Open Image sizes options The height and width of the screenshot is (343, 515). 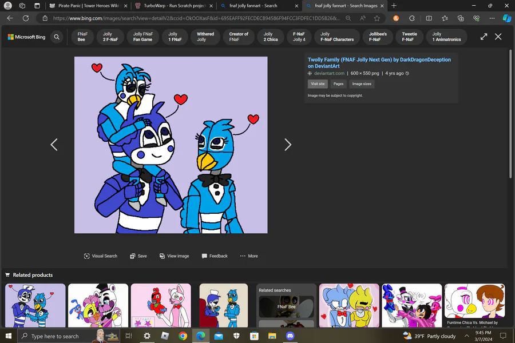pos(362,84)
